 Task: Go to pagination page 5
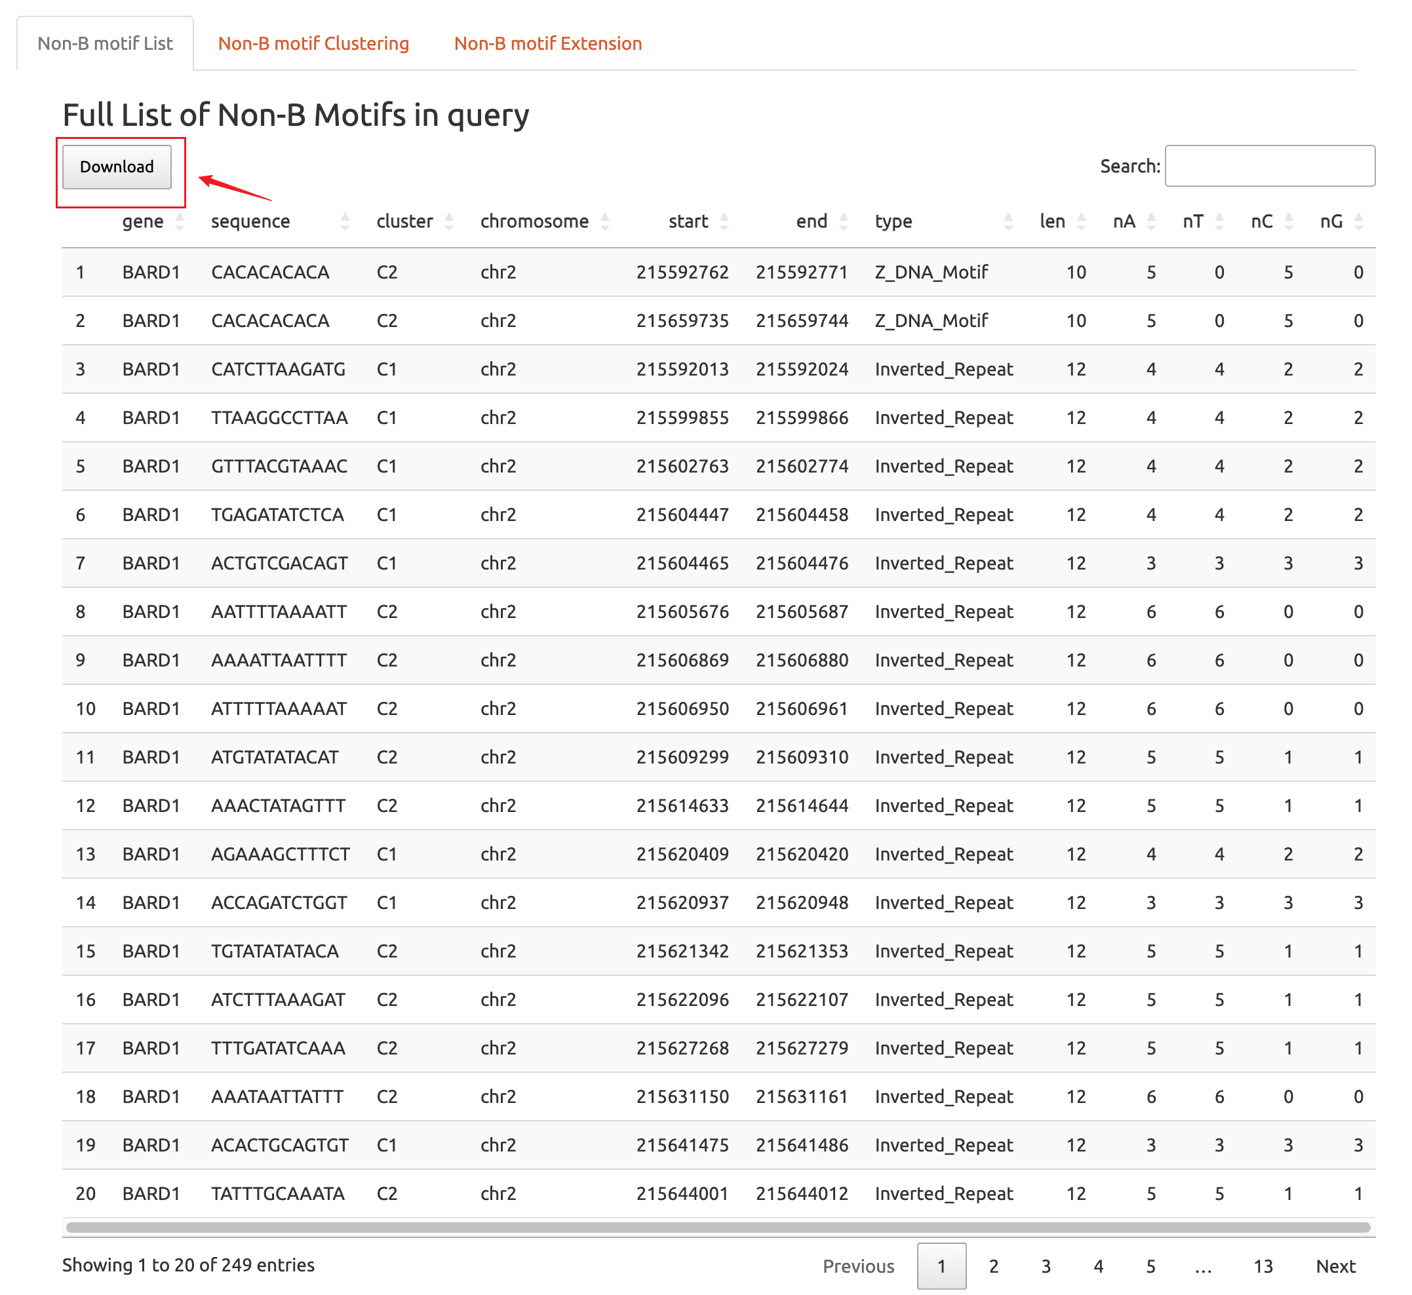(x=1150, y=1266)
